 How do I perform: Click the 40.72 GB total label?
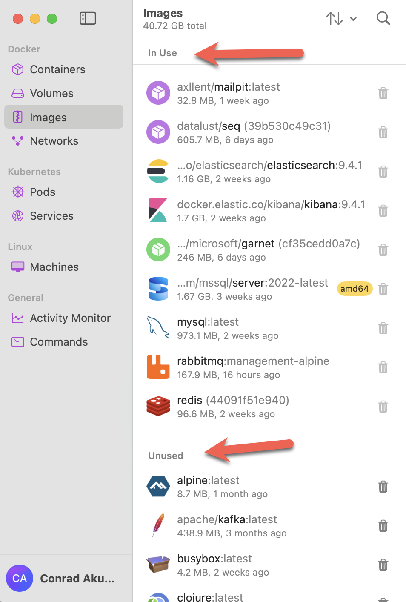click(x=175, y=26)
